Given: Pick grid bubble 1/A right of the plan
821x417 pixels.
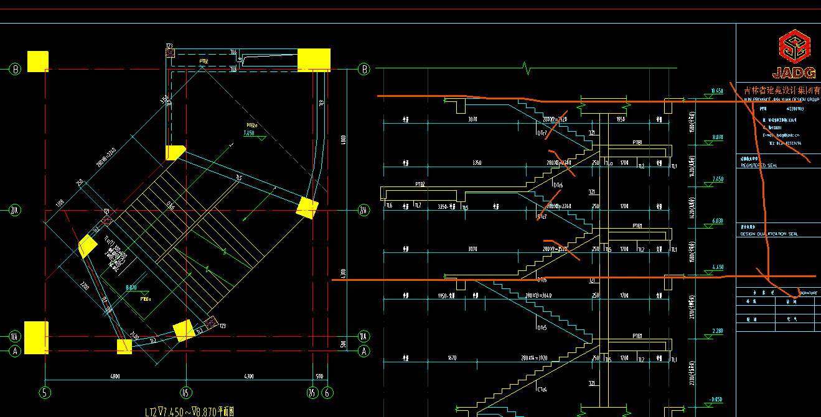Looking at the screenshot, I should (x=365, y=336).
